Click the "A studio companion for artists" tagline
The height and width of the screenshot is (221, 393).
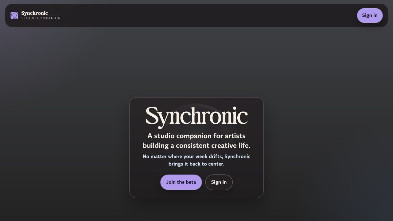(196, 141)
